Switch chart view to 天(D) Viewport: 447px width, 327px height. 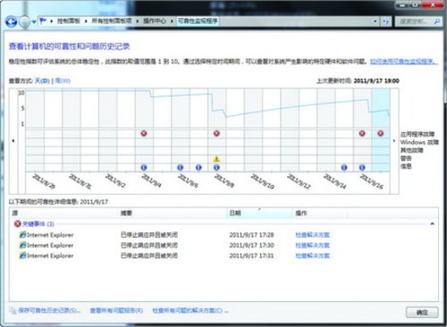(x=42, y=80)
